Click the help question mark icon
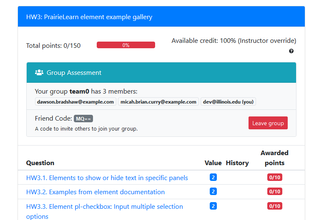324x220 pixels. pos(291,51)
